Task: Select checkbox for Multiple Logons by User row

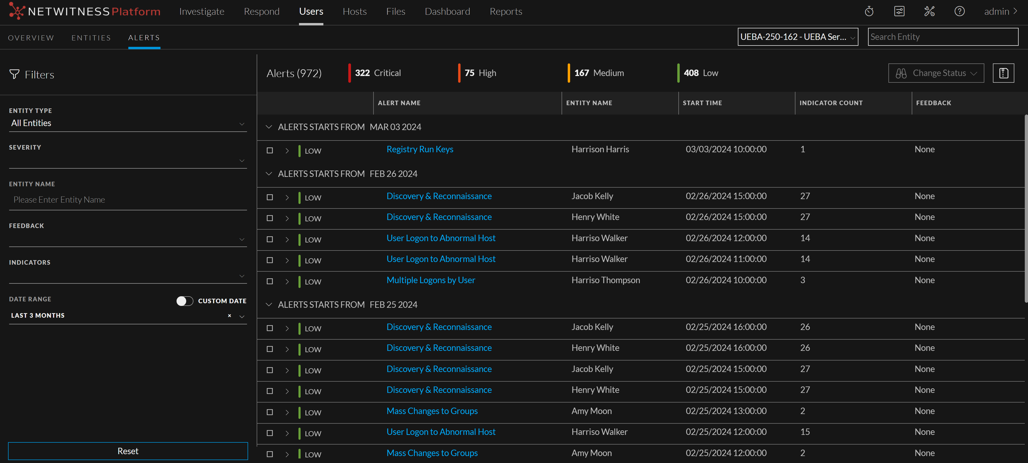Action: 270,281
